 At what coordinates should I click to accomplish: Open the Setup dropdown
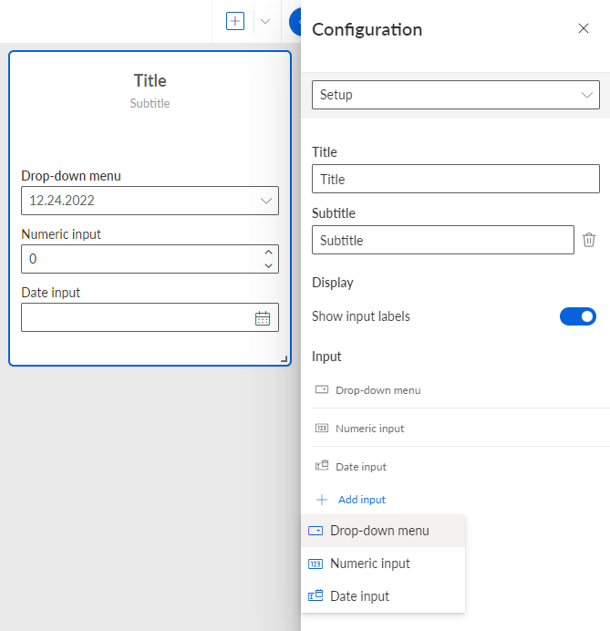[456, 95]
